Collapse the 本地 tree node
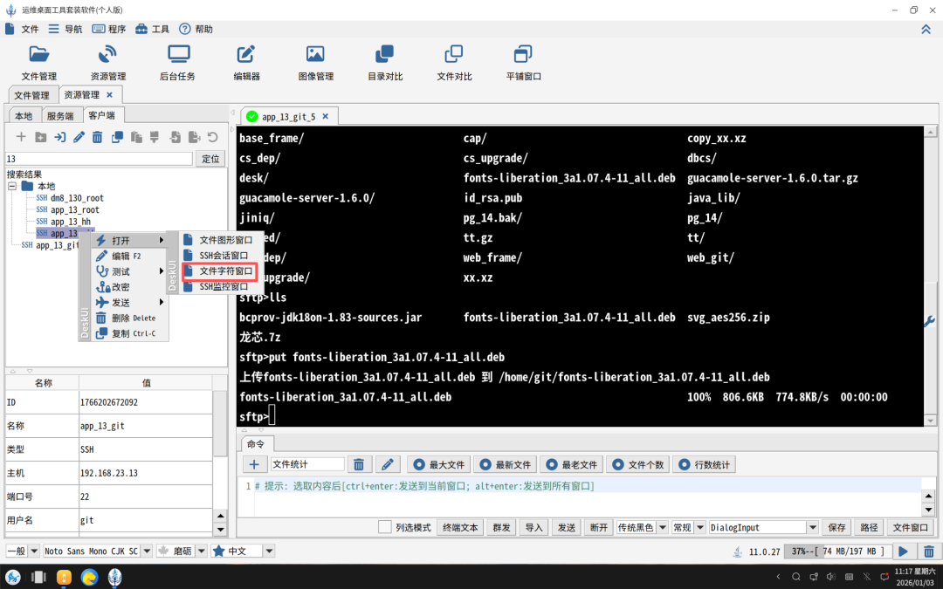The width and height of the screenshot is (943, 589). tap(12, 187)
